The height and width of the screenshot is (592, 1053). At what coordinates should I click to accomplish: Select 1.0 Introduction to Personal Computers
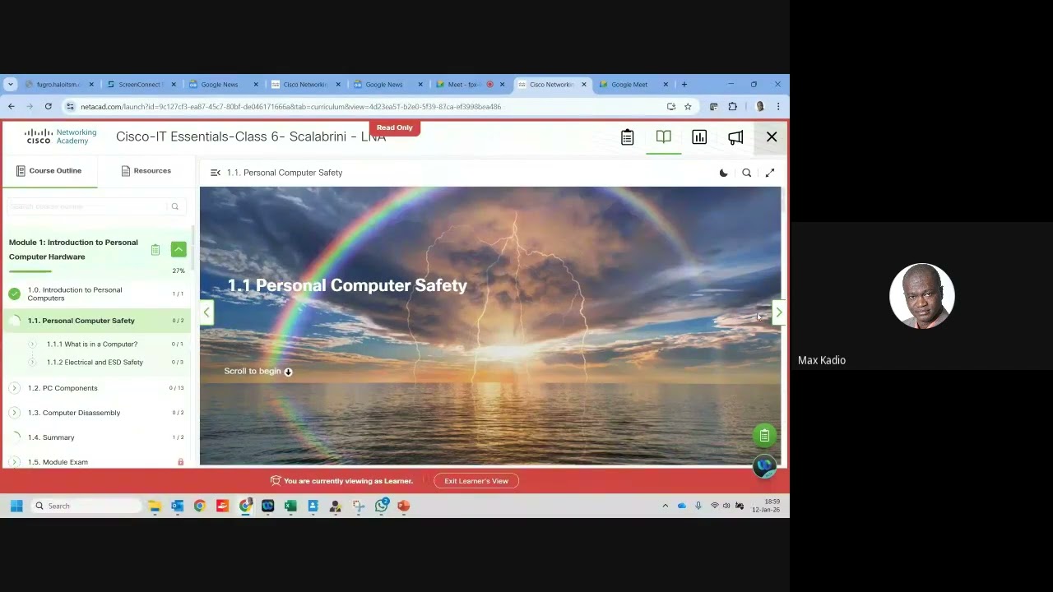pyautogui.click(x=75, y=294)
